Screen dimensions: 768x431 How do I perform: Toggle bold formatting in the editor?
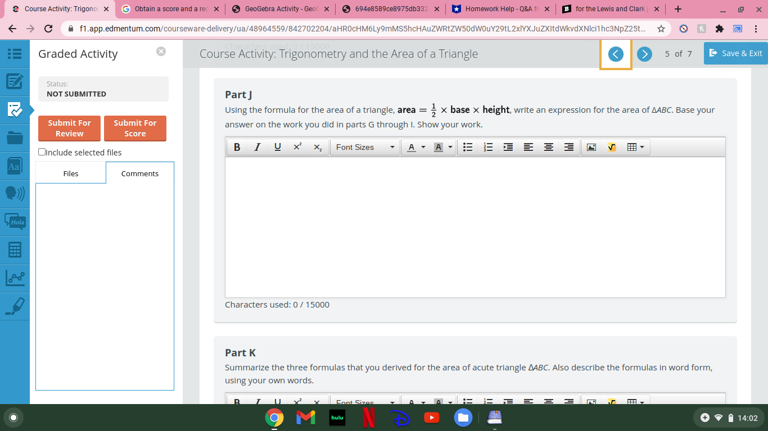237,147
